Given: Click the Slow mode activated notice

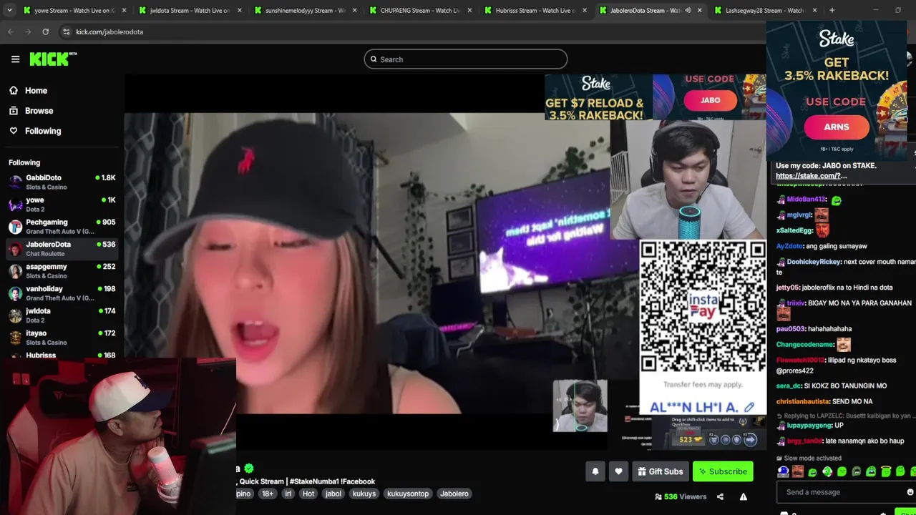Looking at the screenshot, I should [x=809, y=458].
